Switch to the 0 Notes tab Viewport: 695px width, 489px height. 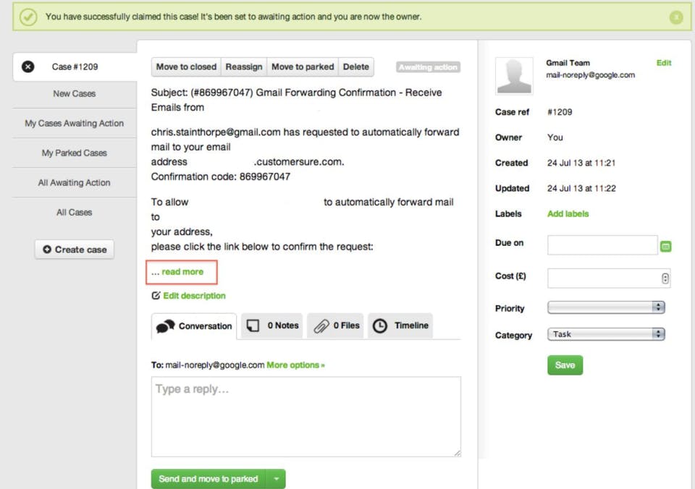coord(273,326)
